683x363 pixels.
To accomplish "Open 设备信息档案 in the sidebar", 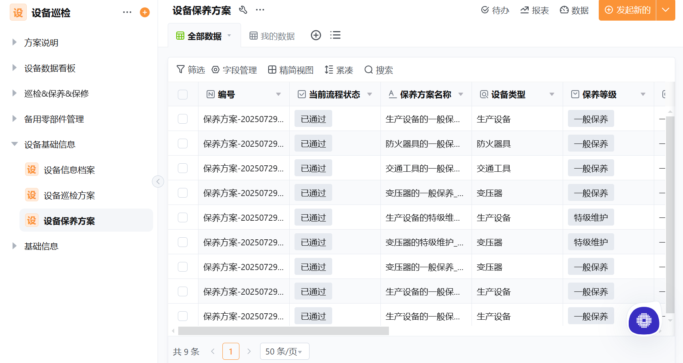I will coord(86,170).
